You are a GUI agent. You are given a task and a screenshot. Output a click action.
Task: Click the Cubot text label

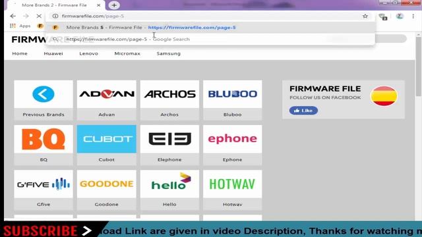point(107,159)
